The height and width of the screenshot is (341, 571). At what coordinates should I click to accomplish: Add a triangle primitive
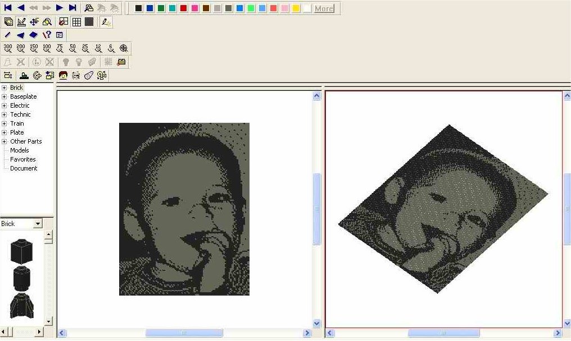click(x=20, y=35)
